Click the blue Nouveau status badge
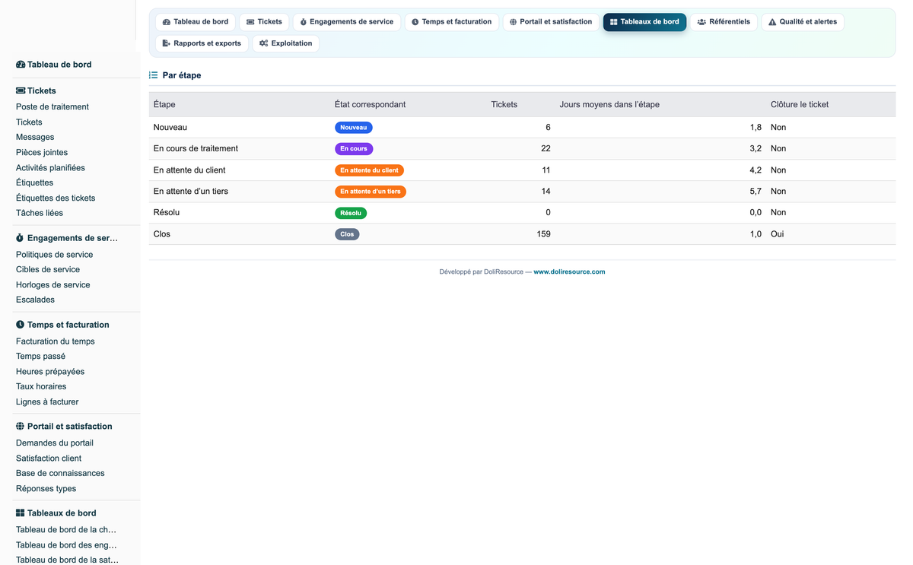Screen dimensions: 913x565 (x=354, y=128)
